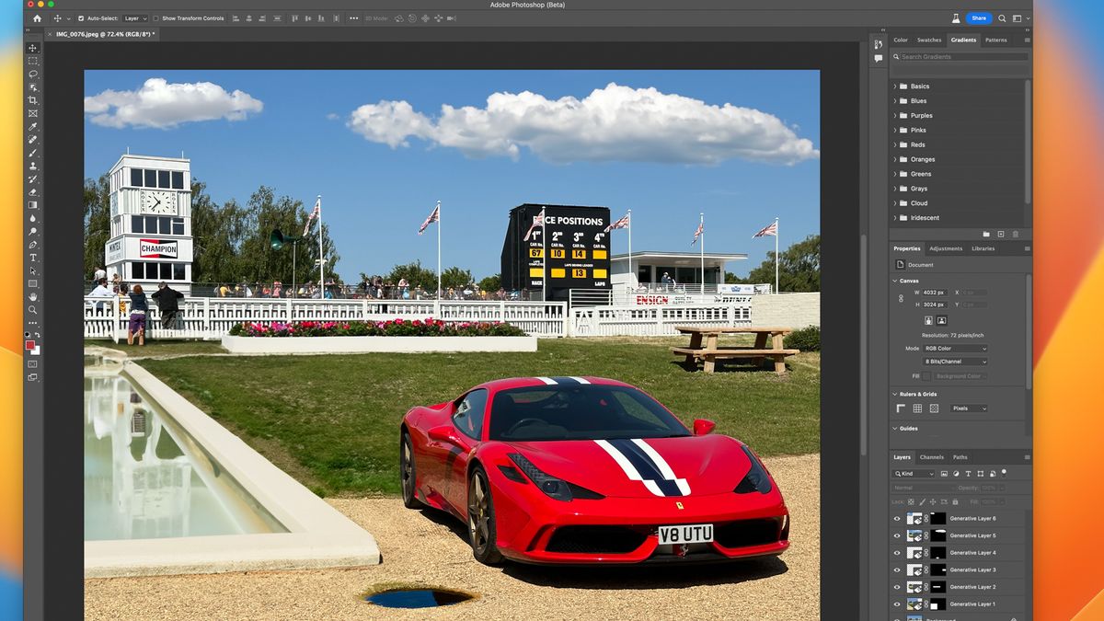The height and width of the screenshot is (621, 1104).
Task: Enable Show Transform Controls checkbox
Action: pyautogui.click(x=155, y=18)
